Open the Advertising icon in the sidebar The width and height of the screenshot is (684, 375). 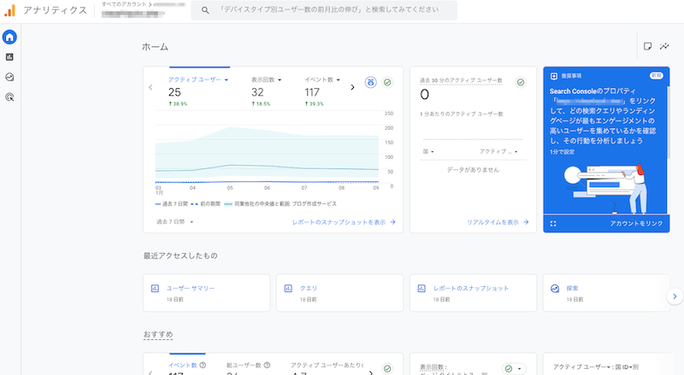(x=9, y=97)
